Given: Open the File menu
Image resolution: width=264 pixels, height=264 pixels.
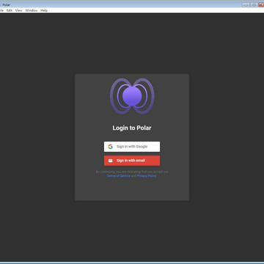Looking at the screenshot, I should [1, 10].
